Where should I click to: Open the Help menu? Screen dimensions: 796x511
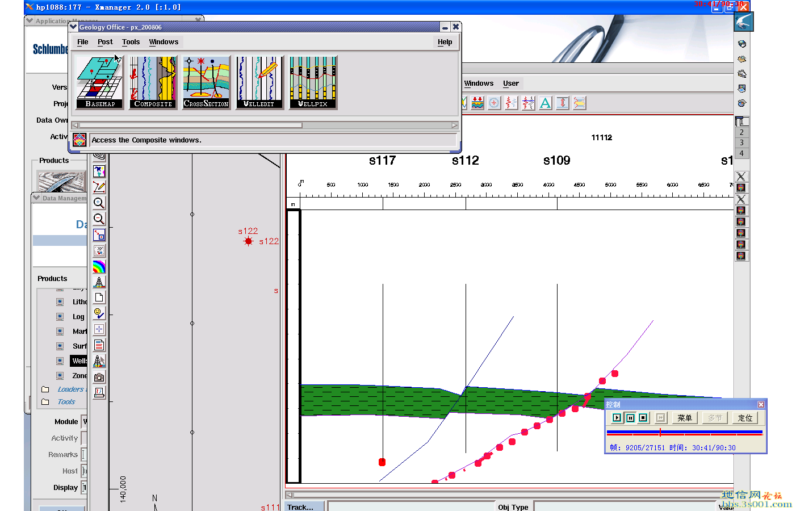click(x=445, y=42)
